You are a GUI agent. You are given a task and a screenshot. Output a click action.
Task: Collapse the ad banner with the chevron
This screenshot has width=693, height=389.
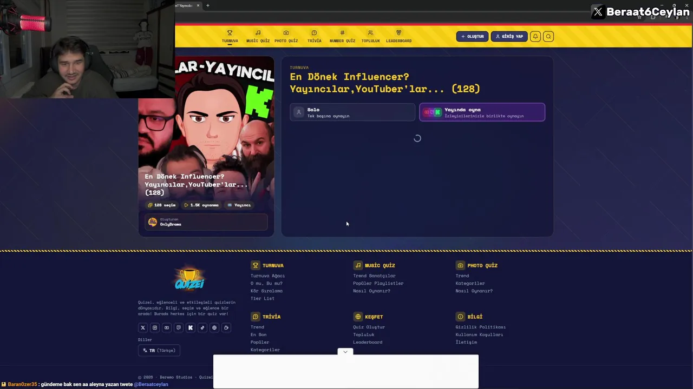point(345,352)
